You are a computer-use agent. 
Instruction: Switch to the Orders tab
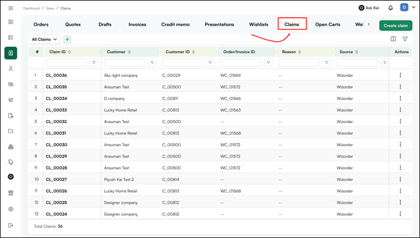41,24
